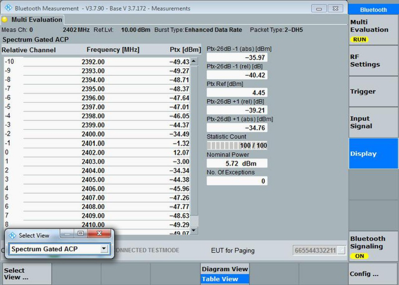399x285 pixels.
Task: Click the Relative Channel column header
Action: 28,50
